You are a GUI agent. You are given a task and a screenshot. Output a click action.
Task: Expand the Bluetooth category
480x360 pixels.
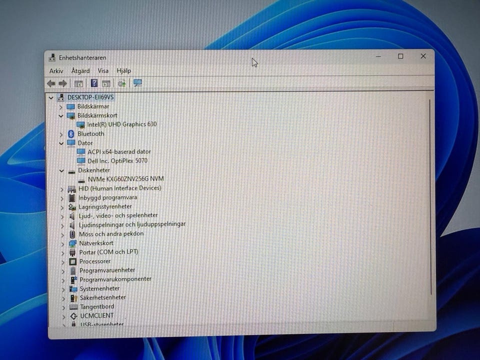(x=61, y=134)
